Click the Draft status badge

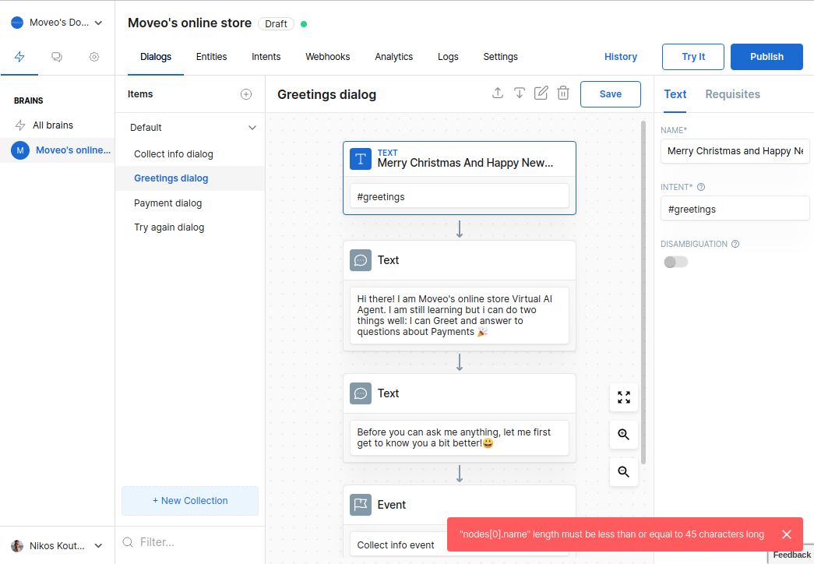pos(276,24)
